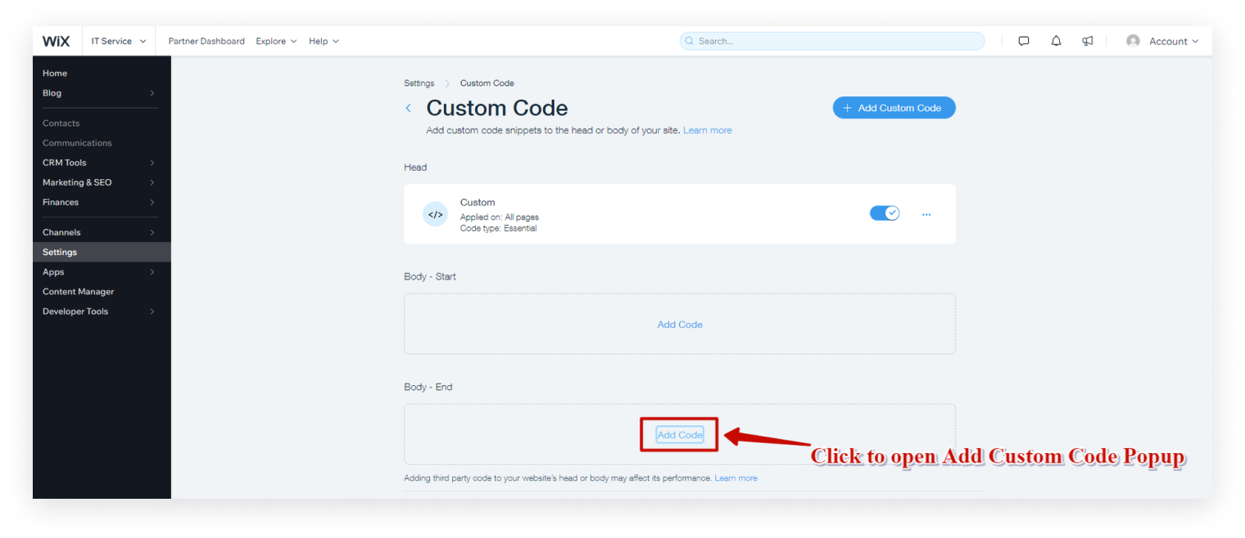Screen dimensions: 1245x538
Task: Click the Add Custom Code button
Action: click(x=894, y=108)
